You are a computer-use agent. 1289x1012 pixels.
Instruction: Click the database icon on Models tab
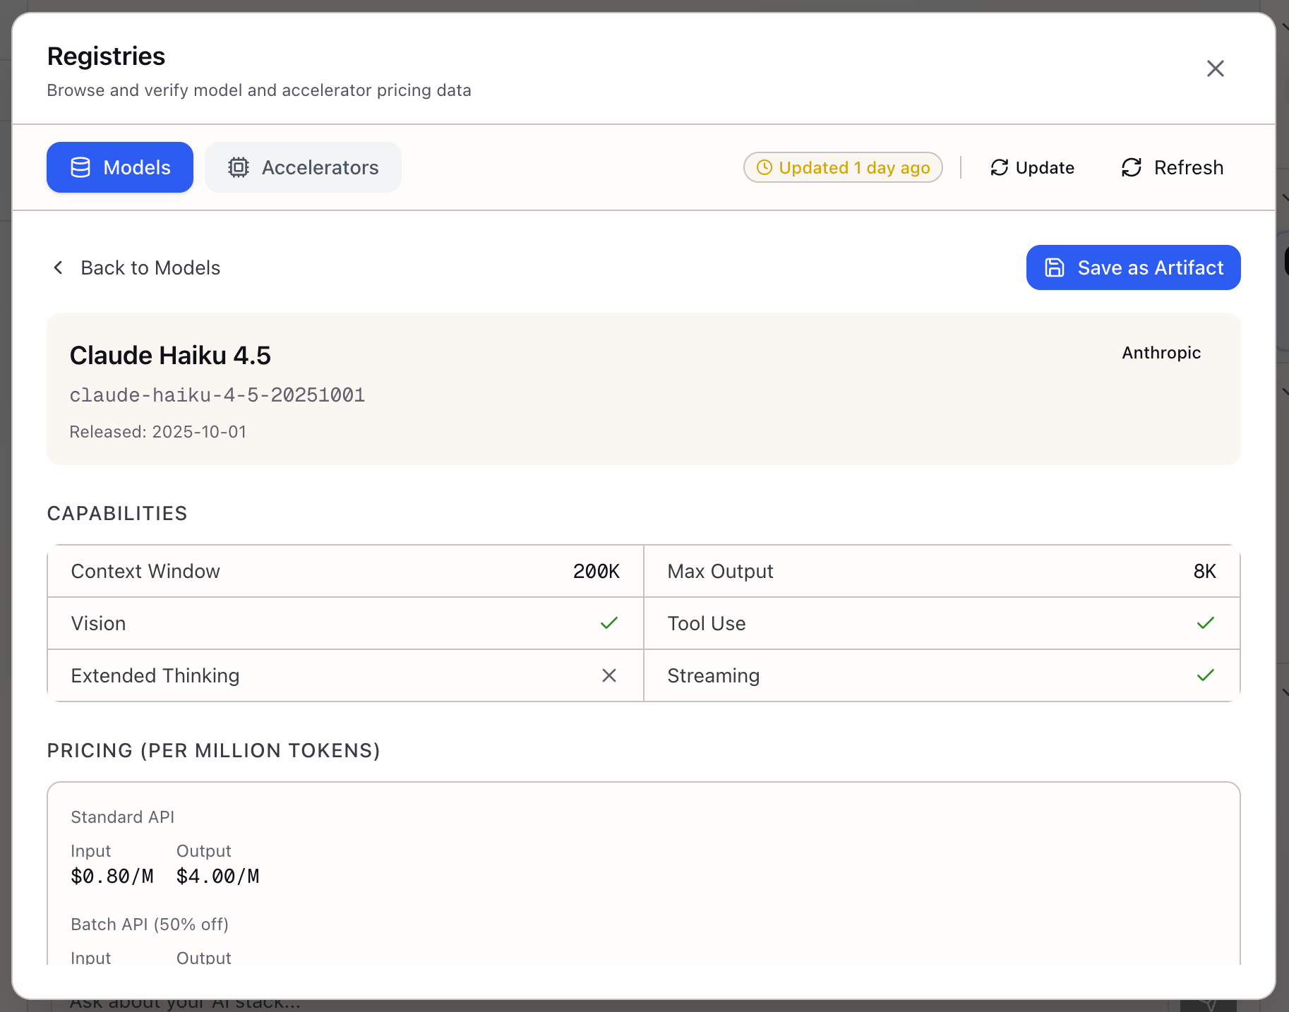(81, 167)
